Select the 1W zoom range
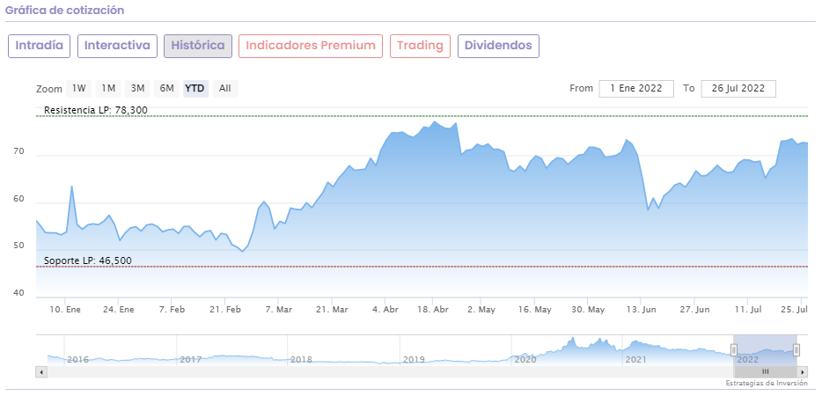The height and width of the screenshot is (396, 822). coord(79,88)
